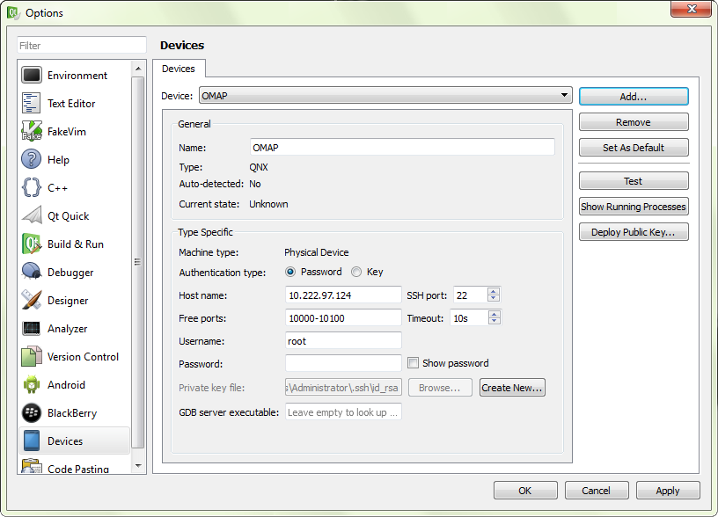Enable the Show password checkbox
This screenshot has height=517, width=718.
point(414,363)
